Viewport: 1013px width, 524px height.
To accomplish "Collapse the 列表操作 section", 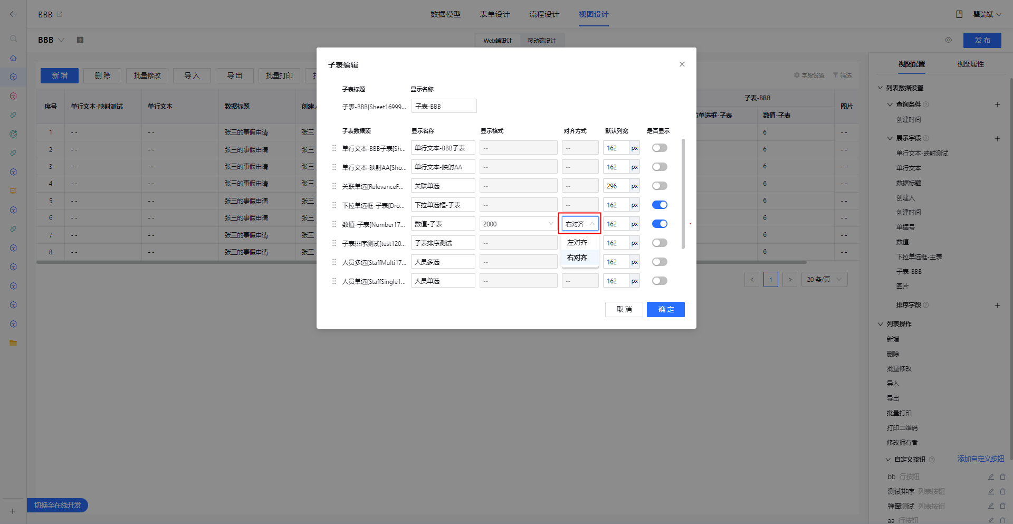I will (880, 324).
